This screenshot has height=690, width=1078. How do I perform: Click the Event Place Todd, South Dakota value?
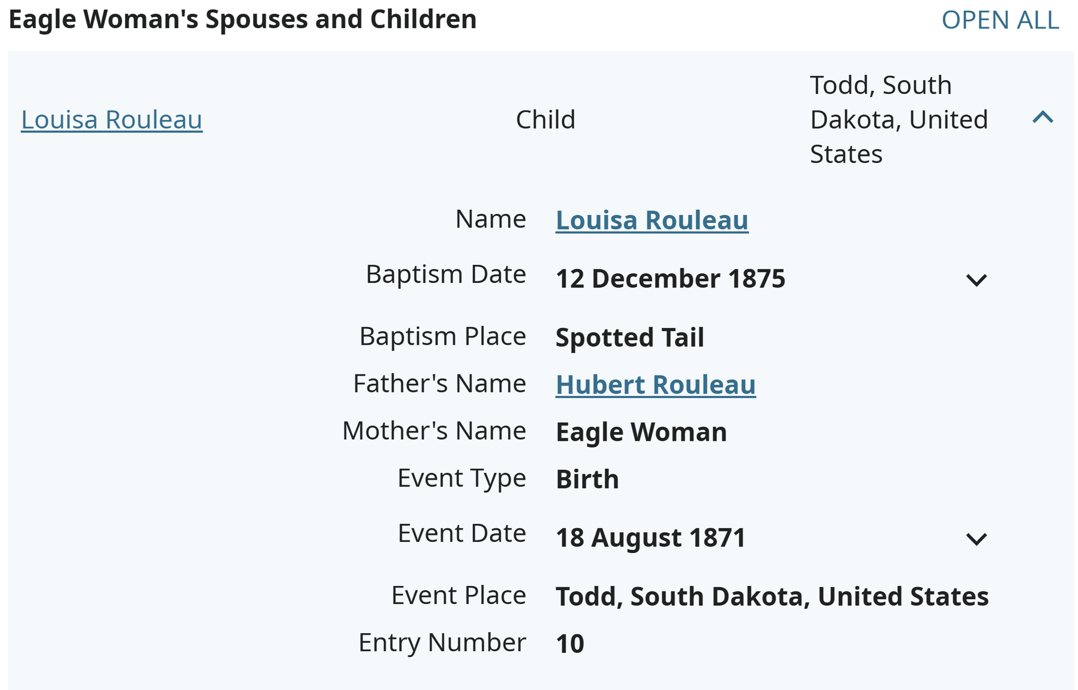[x=772, y=596]
